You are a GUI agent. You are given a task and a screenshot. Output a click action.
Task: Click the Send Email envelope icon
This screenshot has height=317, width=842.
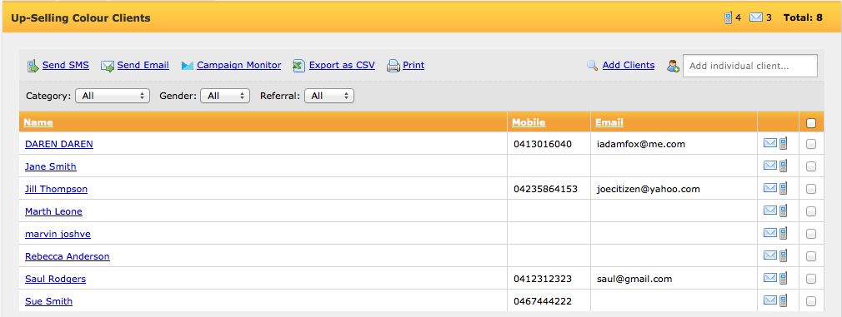(x=108, y=66)
